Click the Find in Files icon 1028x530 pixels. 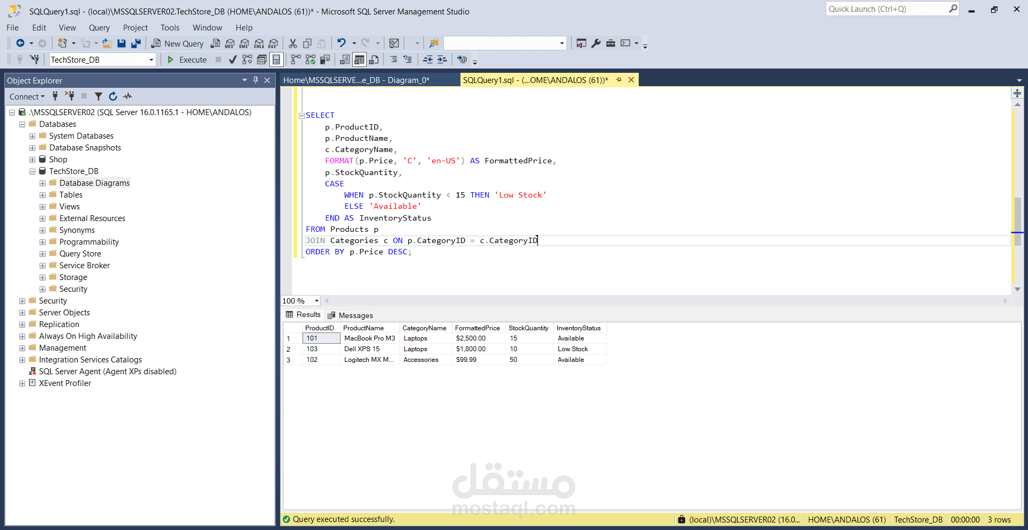point(434,43)
